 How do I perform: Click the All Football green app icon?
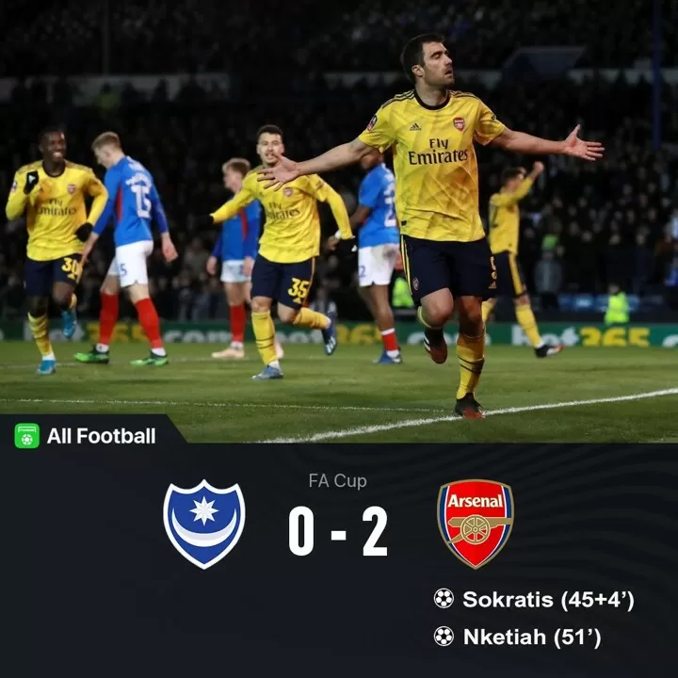[26, 435]
